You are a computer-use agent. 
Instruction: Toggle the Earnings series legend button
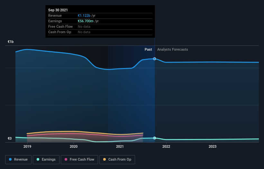46,160
